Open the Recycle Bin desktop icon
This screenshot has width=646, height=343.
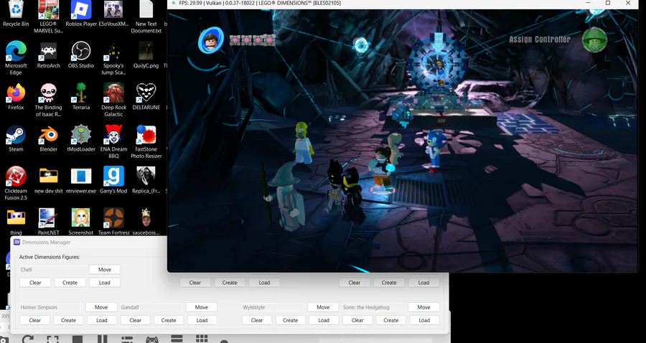16,14
